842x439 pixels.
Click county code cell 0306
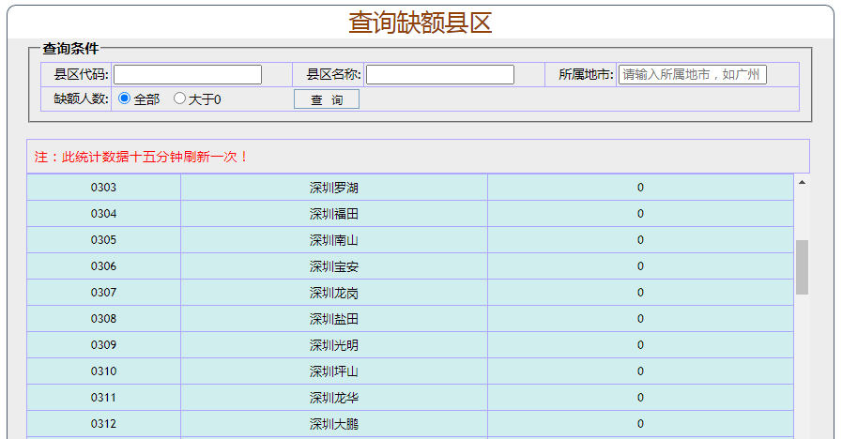click(x=103, y=266)
